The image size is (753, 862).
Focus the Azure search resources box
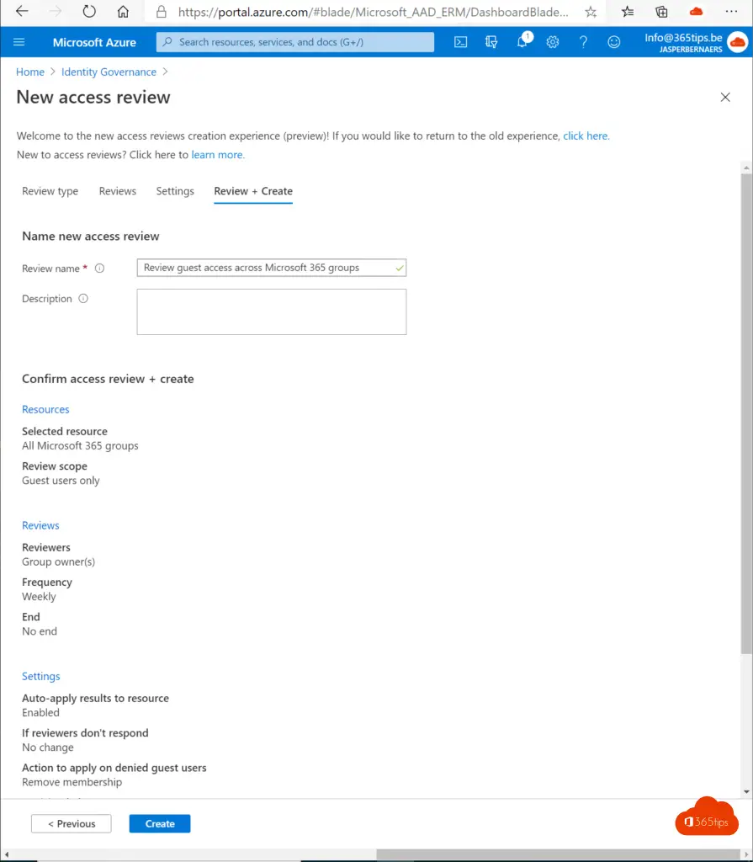295,42
